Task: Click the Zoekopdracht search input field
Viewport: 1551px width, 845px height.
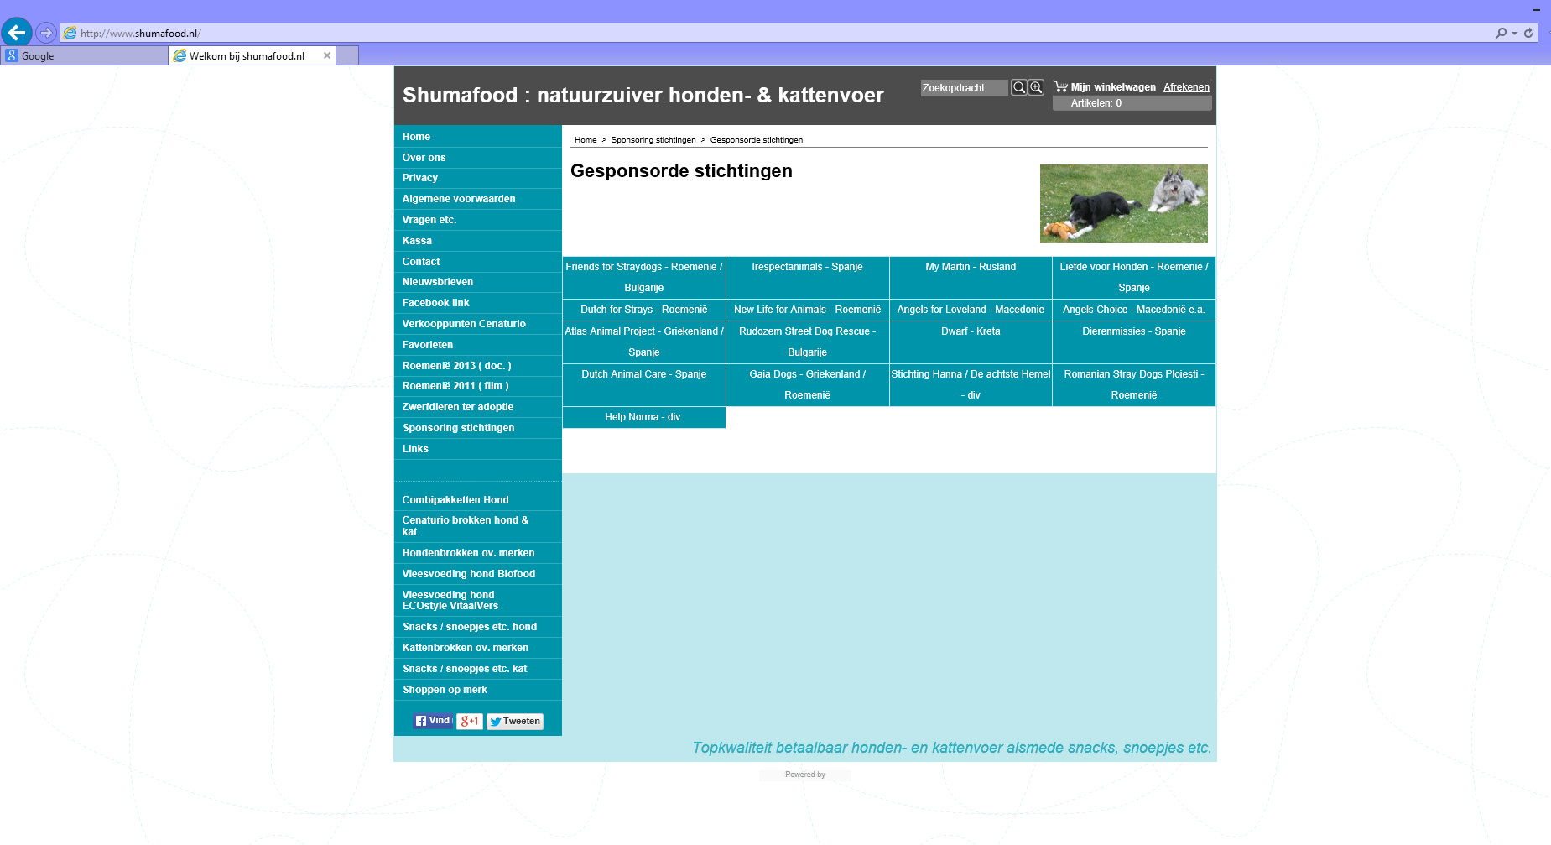Action: pos(963,88)
